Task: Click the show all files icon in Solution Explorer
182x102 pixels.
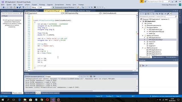Action: 162,14
